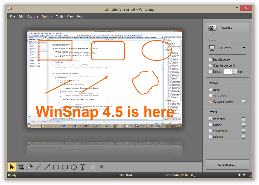Select the Rectangle shape tool
Screen dimensions: 259x185
point(56,167)
